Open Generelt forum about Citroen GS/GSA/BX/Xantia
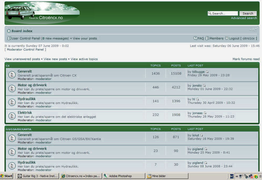Viewport: 262px width, 180px height. click(x=25, y=135)
